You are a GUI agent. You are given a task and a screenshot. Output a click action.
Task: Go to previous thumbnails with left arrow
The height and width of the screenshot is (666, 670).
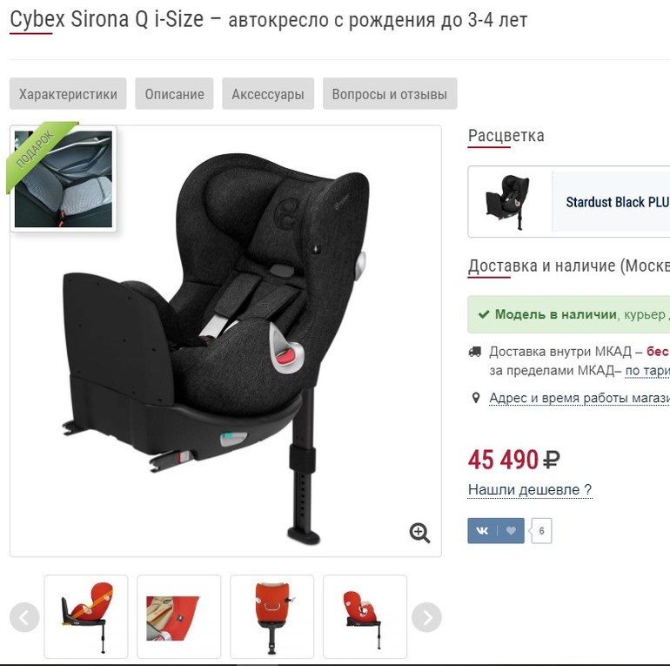tap(24, 617)
